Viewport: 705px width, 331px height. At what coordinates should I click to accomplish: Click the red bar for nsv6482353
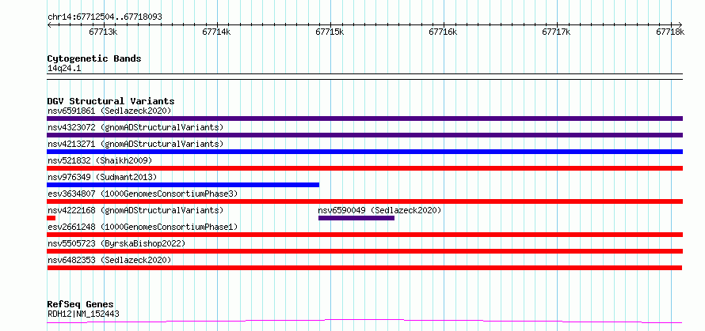pos(364,268)
